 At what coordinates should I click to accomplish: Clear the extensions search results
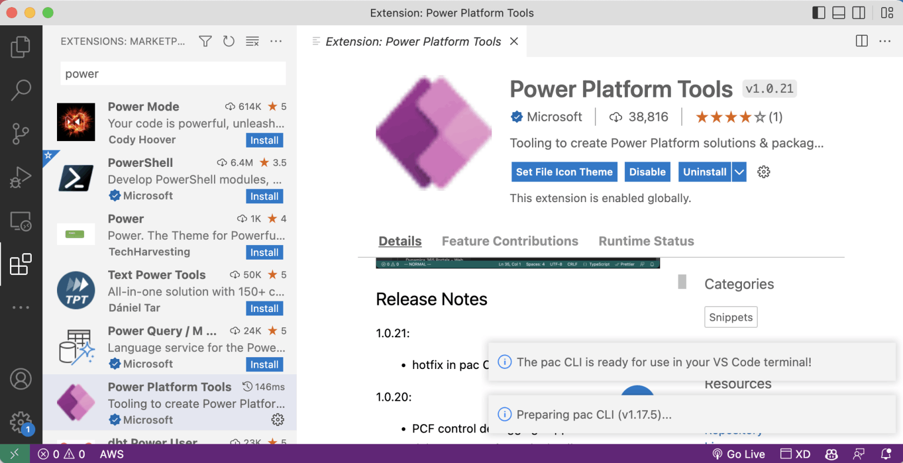(252, 41)
